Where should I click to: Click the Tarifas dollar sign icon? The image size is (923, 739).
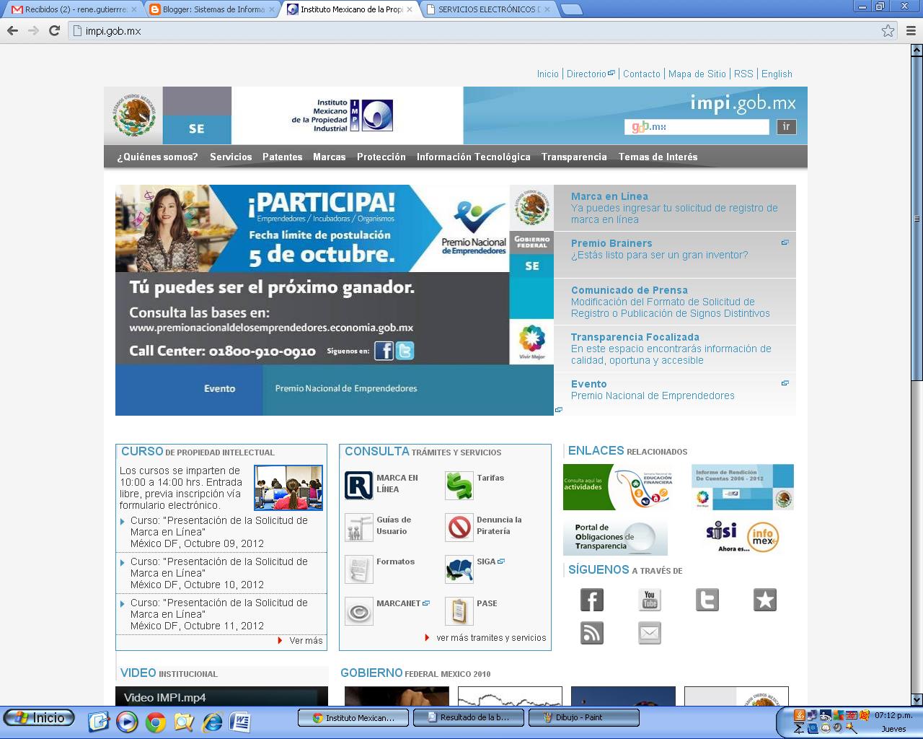(x=459, y=486)
